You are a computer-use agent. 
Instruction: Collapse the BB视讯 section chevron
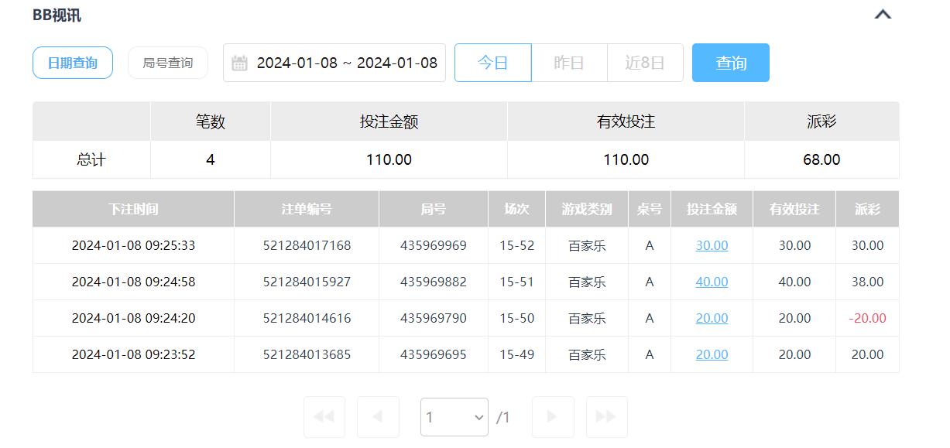(x=883, y=14)
